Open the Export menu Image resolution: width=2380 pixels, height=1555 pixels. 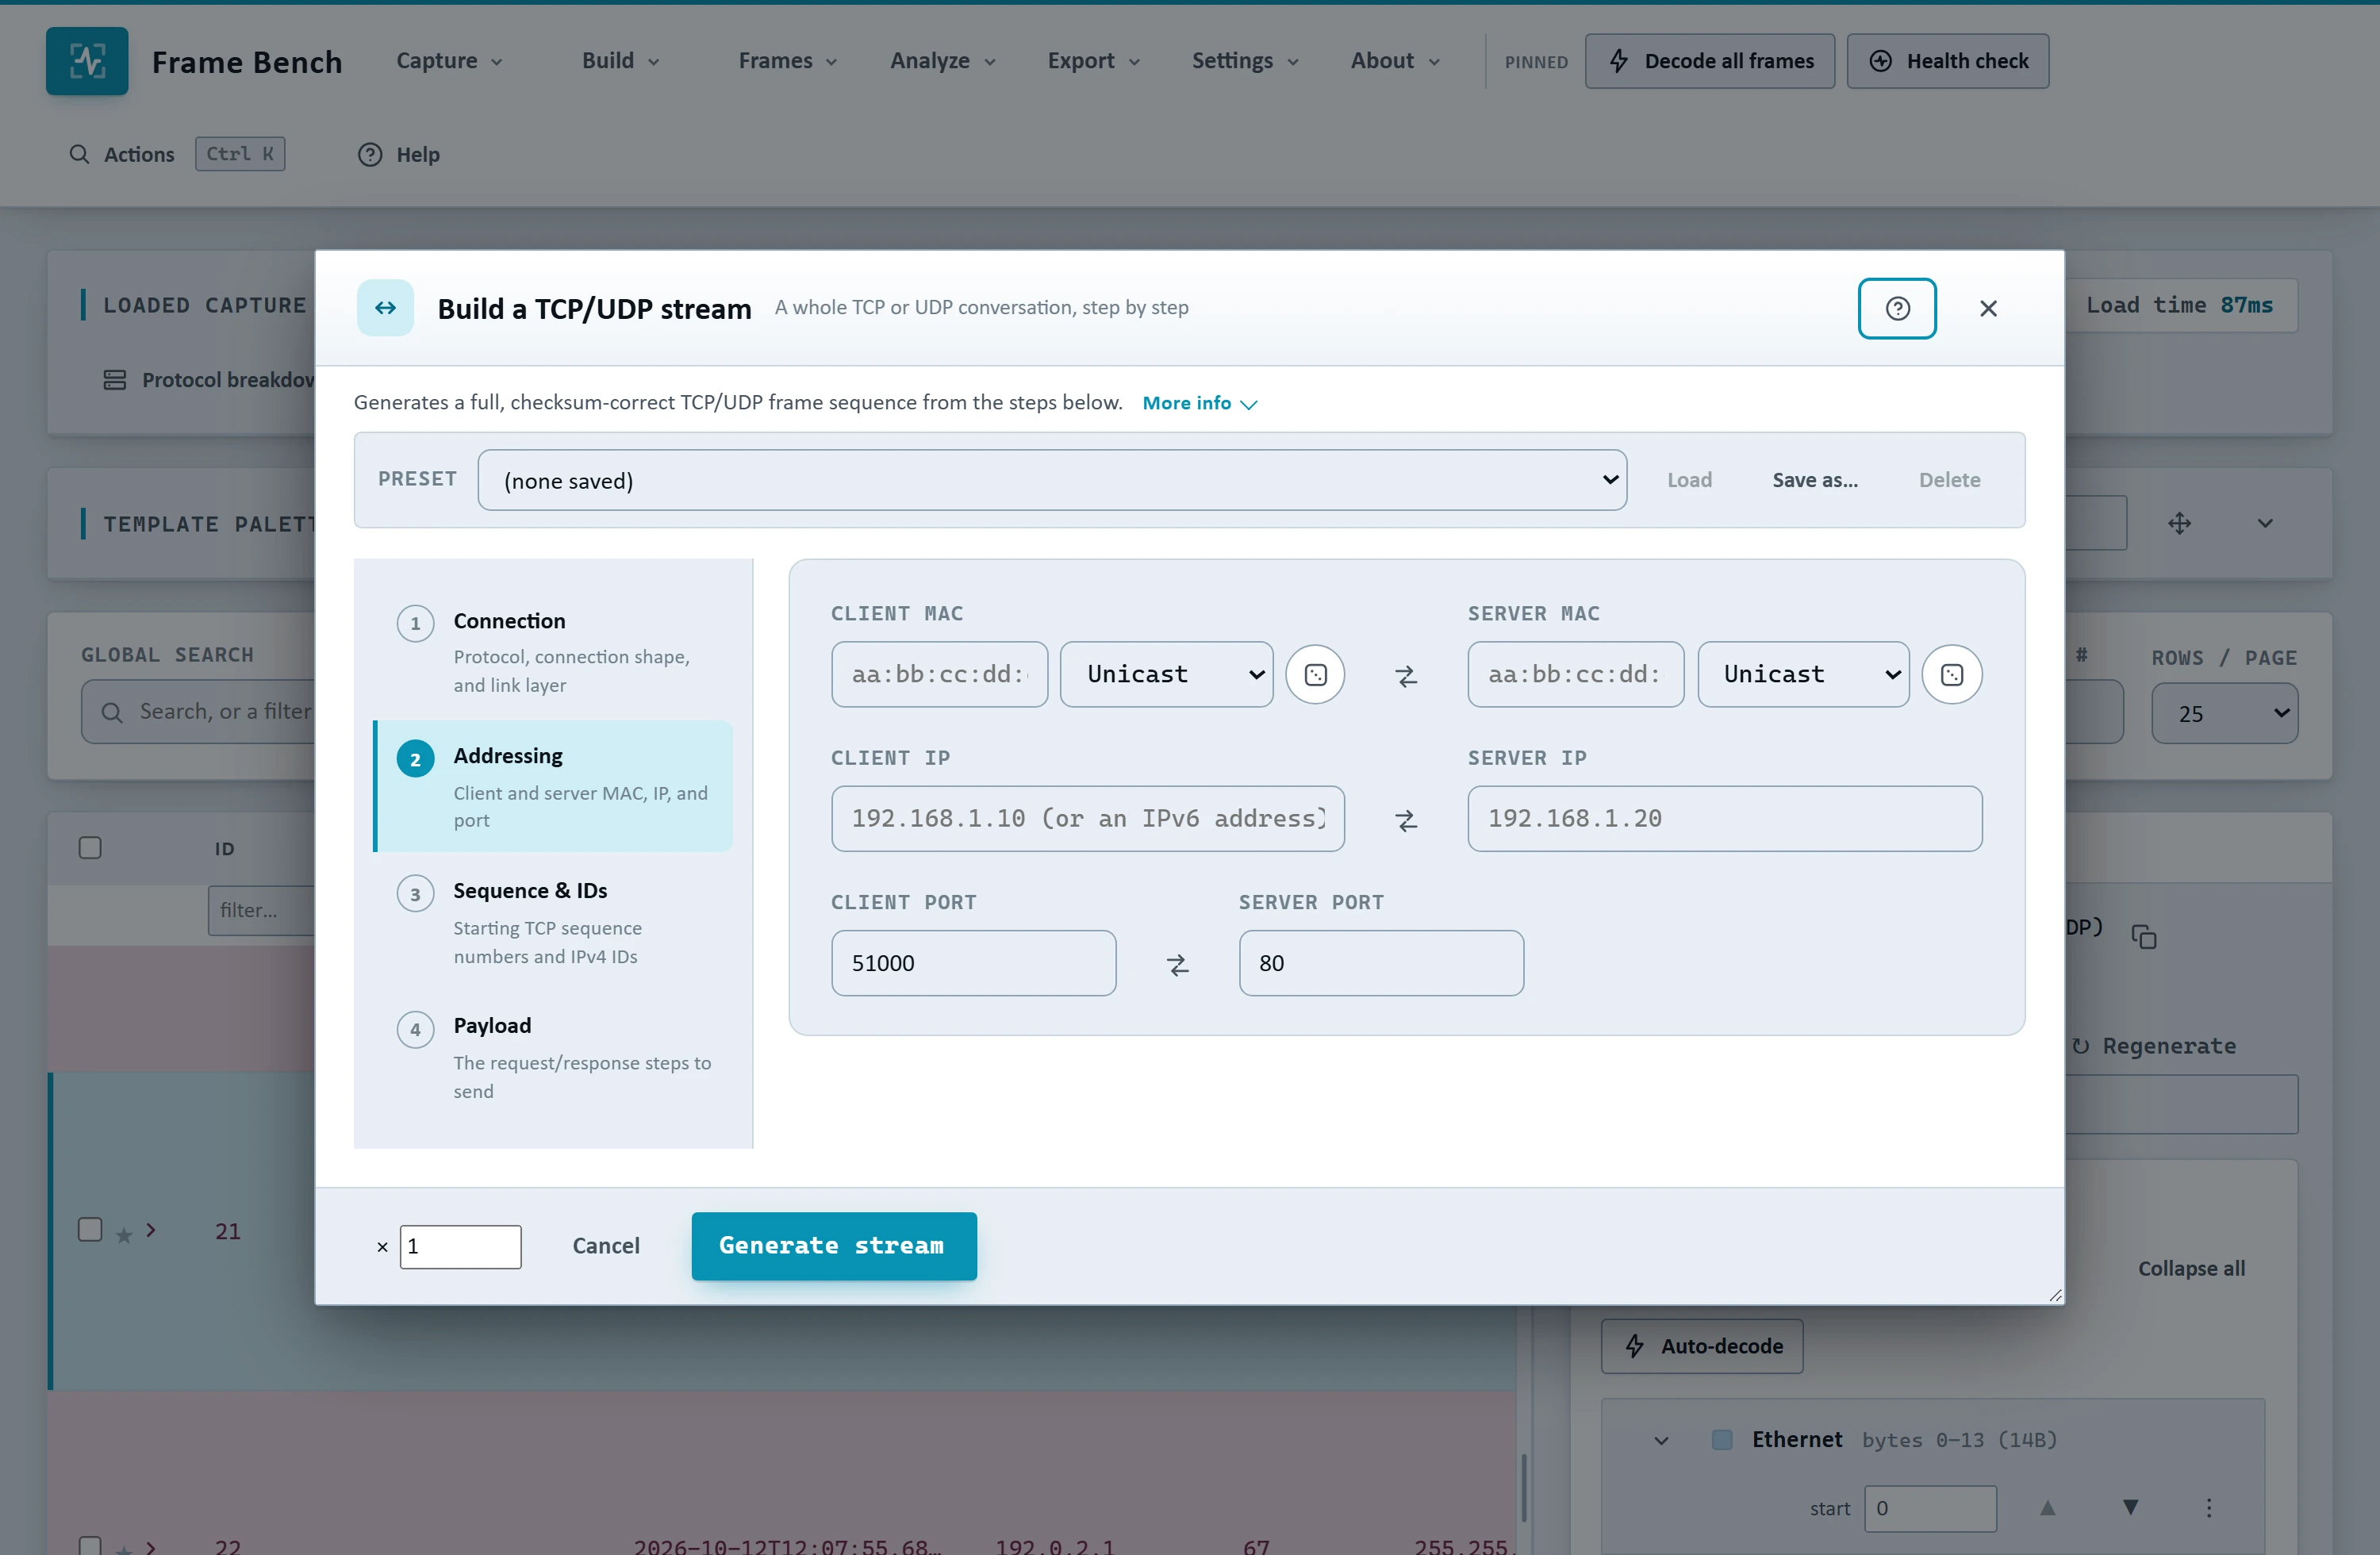(1093, 61)
